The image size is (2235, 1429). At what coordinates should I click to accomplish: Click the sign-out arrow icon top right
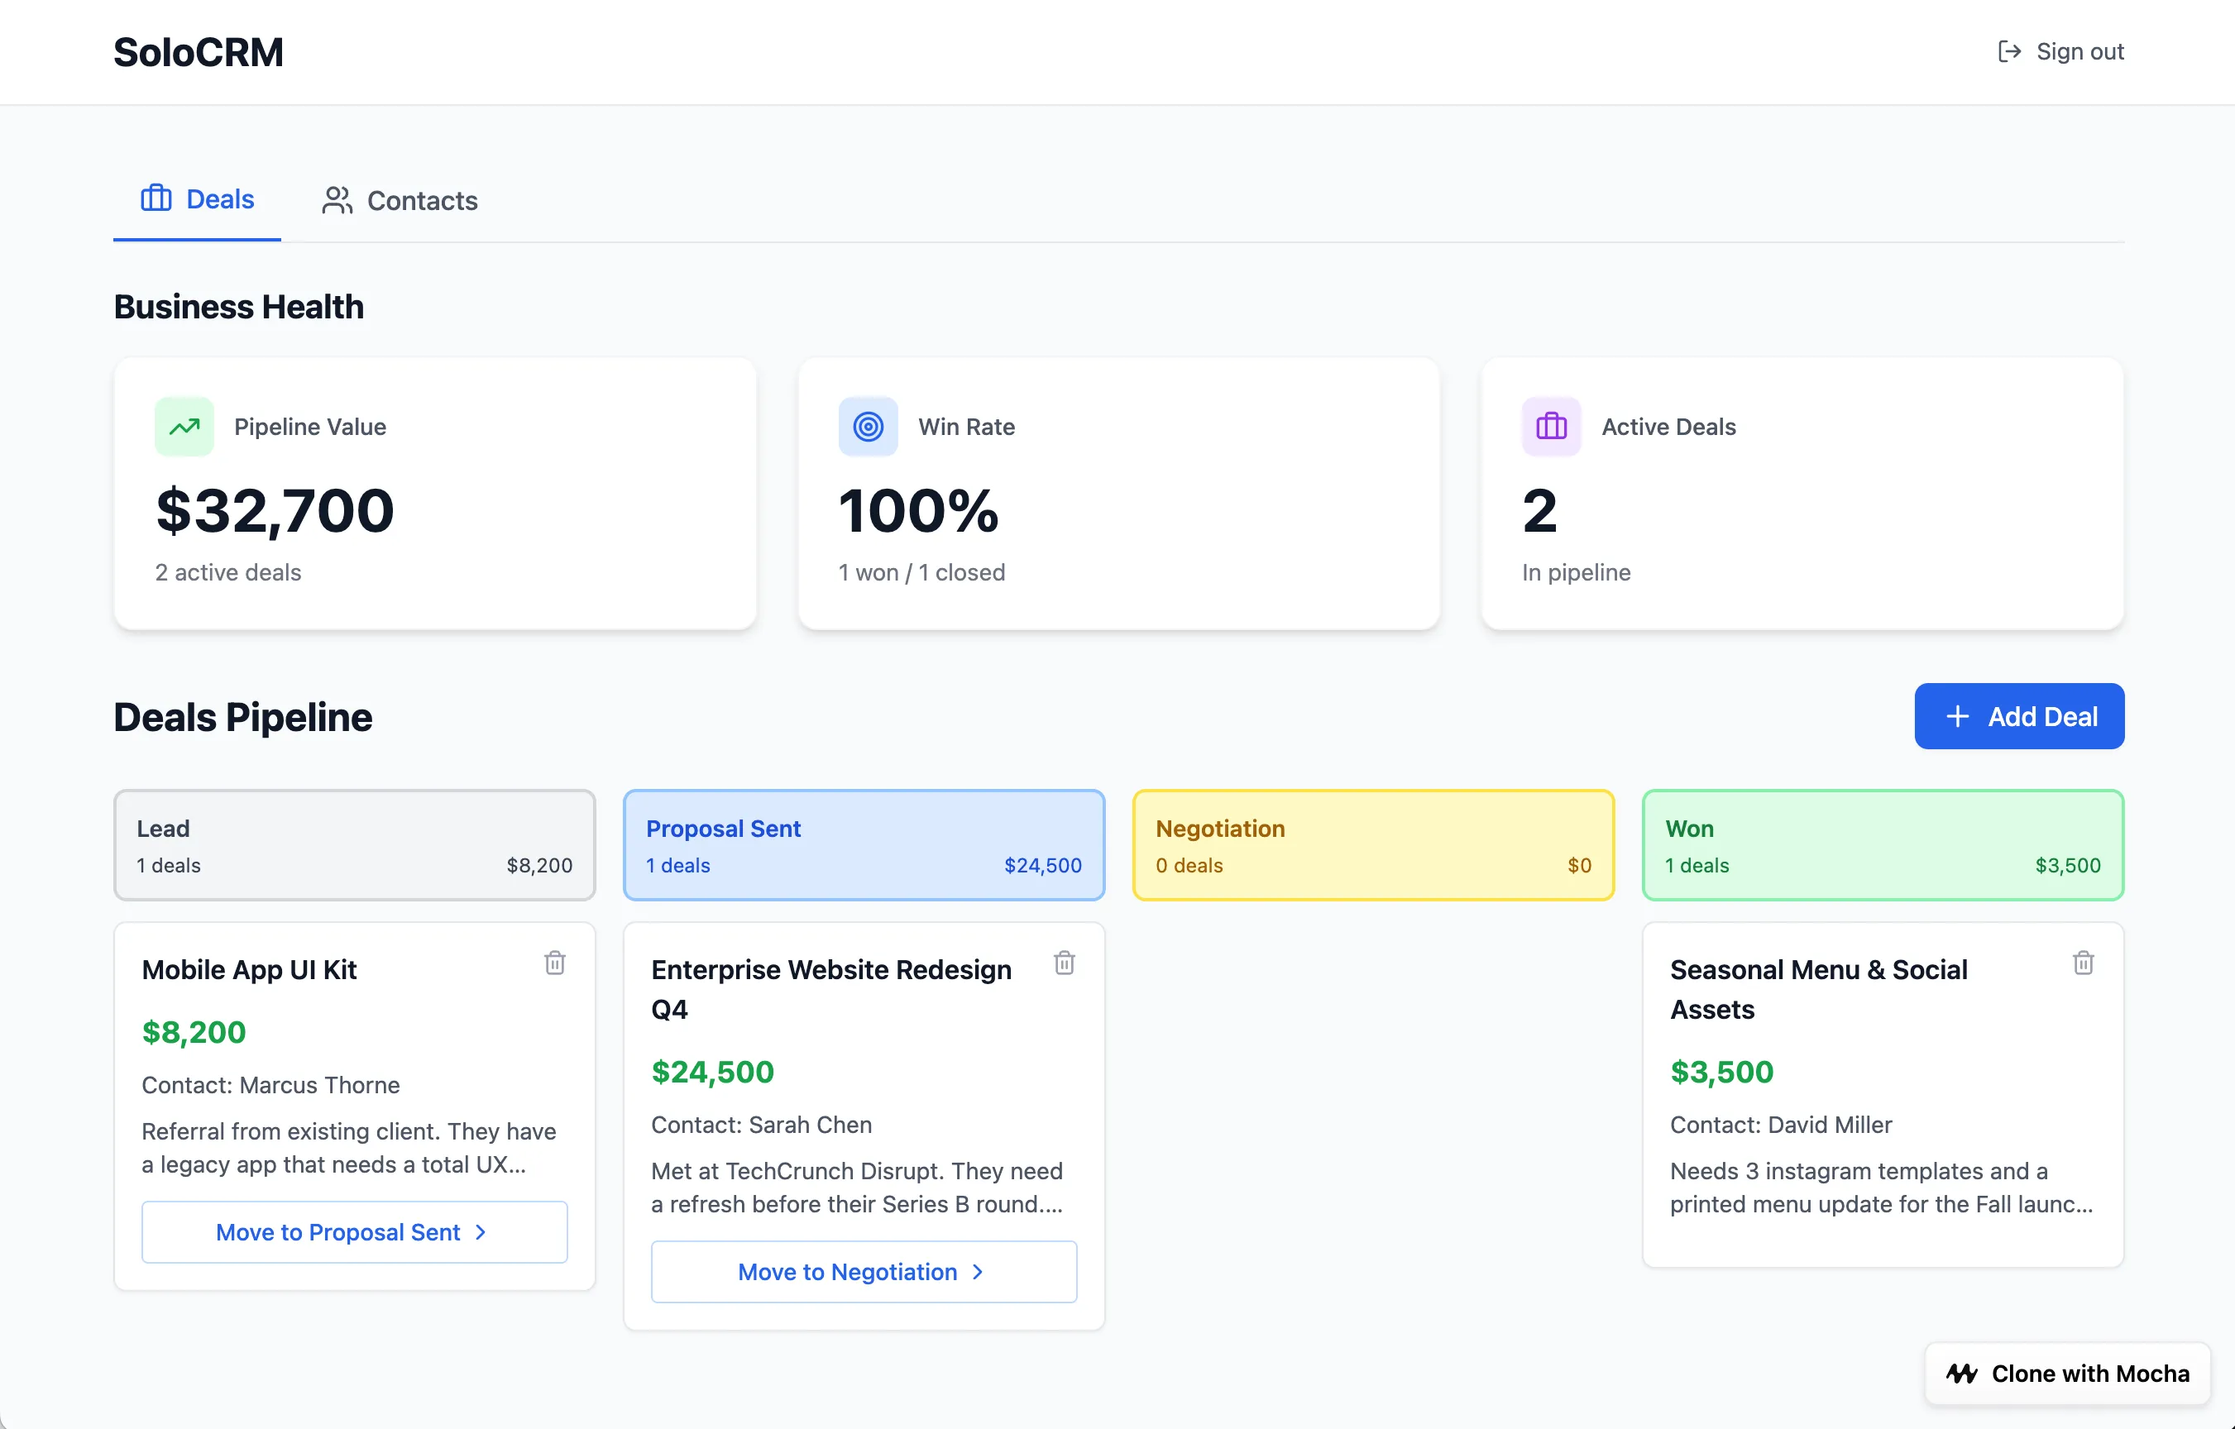tap(2009, 51)
